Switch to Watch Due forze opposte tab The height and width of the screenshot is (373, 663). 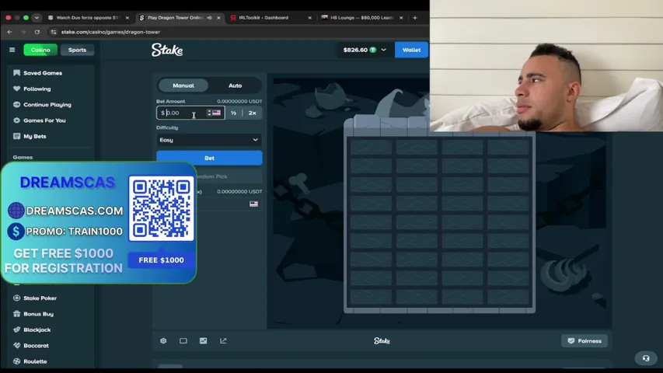point(87,18)
